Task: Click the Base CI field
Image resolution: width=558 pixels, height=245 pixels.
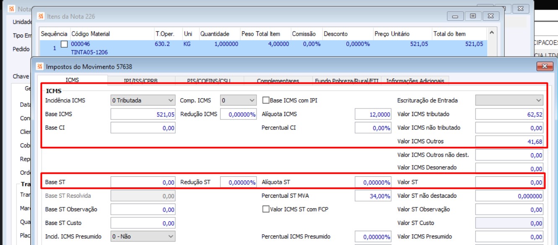Action: coord(143,128)
